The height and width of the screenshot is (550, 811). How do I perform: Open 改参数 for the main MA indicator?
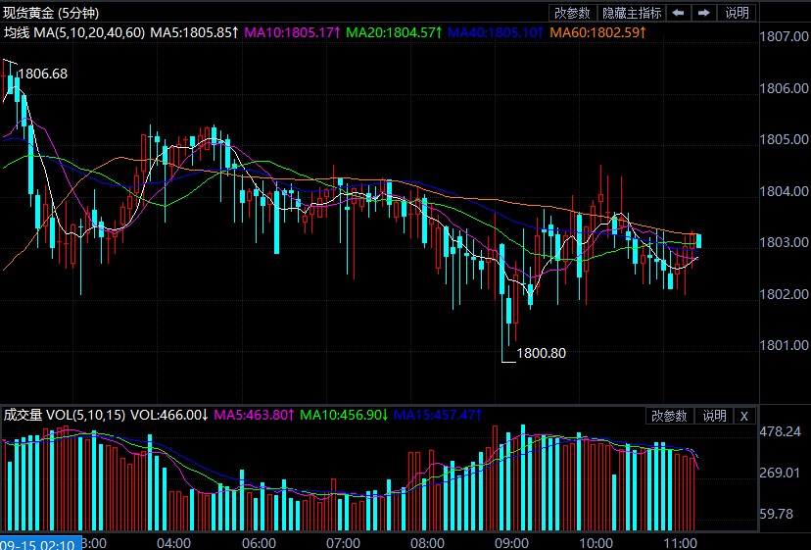point(573,13)
